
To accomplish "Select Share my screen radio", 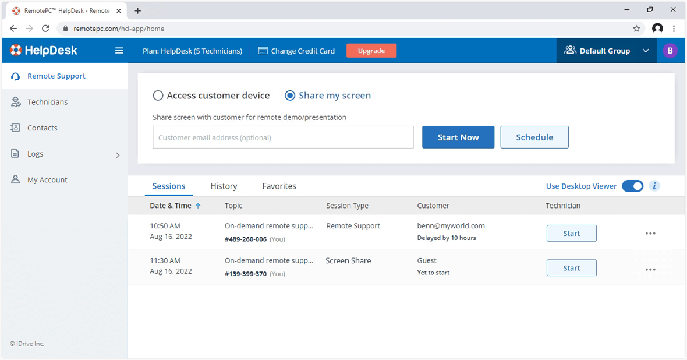I will click(290, 96).
